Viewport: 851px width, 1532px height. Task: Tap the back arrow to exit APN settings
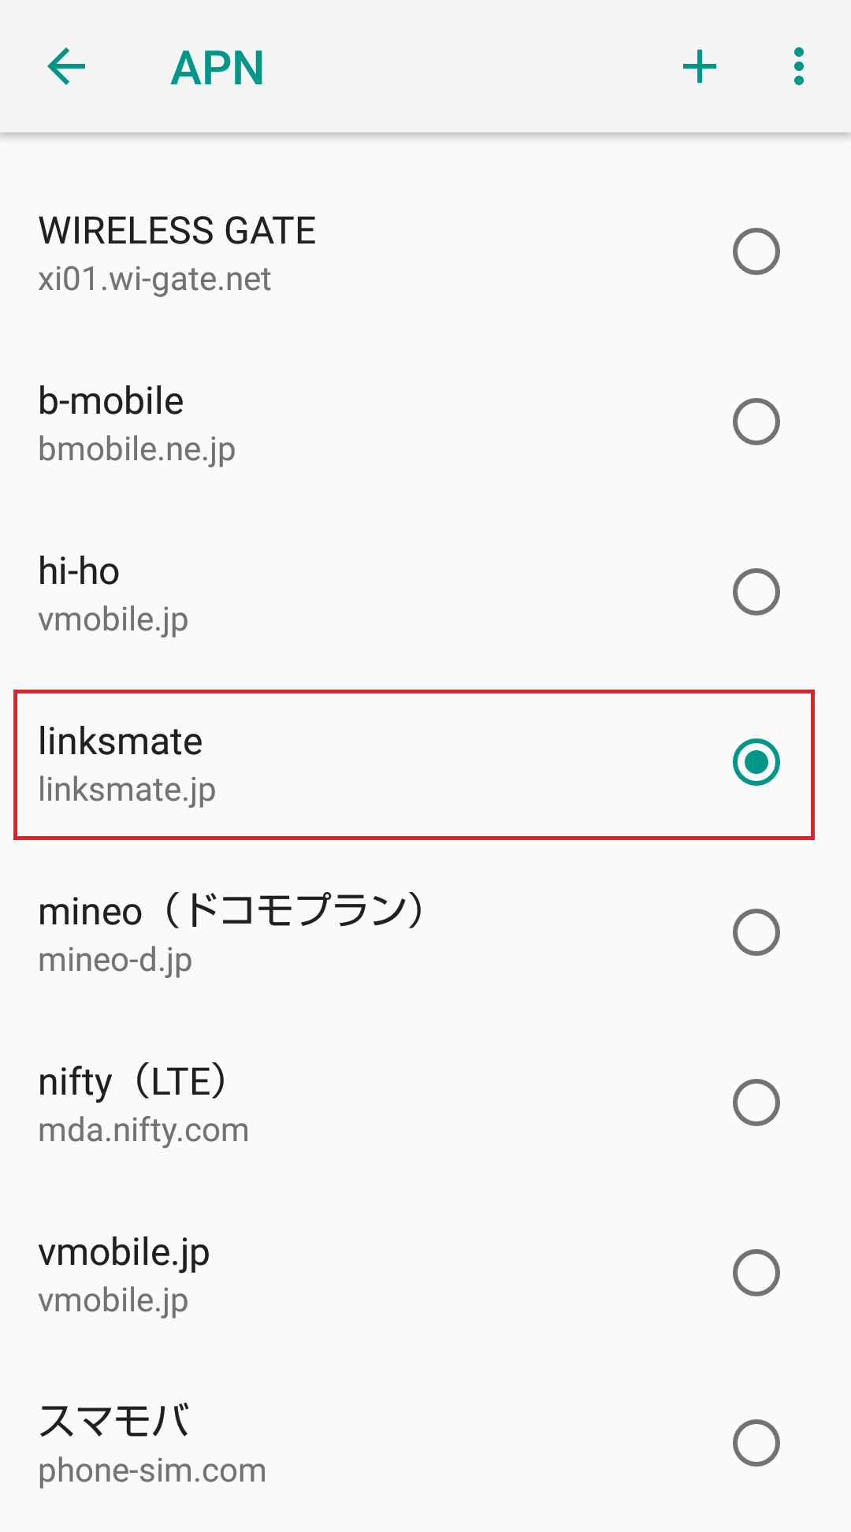coord(66,67)
